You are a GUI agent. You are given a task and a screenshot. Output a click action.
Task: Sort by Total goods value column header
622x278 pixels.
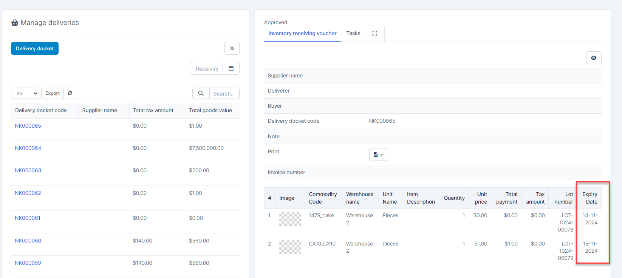pos(210,110)
